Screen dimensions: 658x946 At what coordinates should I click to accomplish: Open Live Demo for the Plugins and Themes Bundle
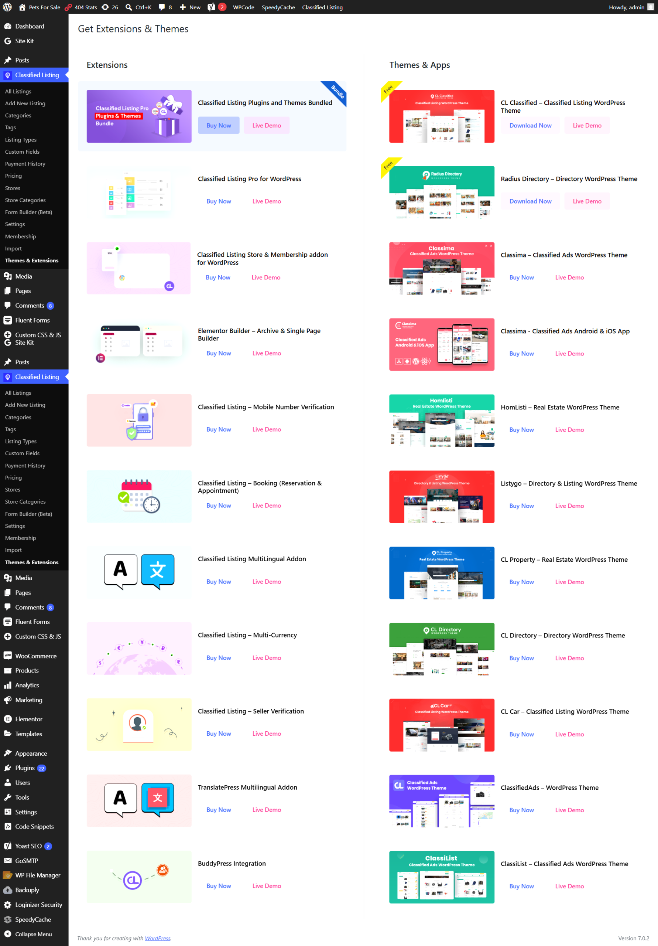pyautogui.click(x=266, y=125)
